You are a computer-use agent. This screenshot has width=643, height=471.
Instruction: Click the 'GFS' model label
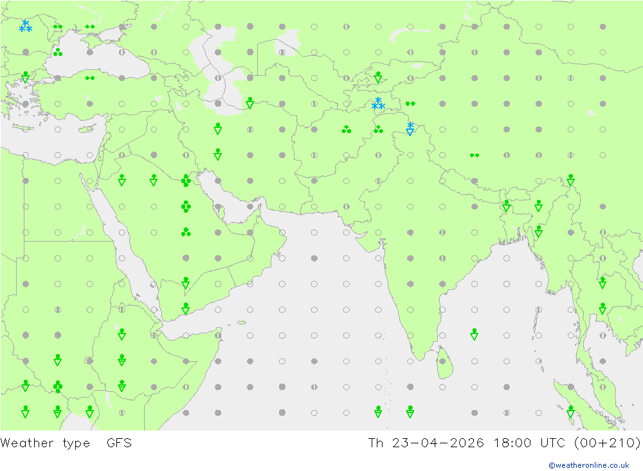[120, 443]
